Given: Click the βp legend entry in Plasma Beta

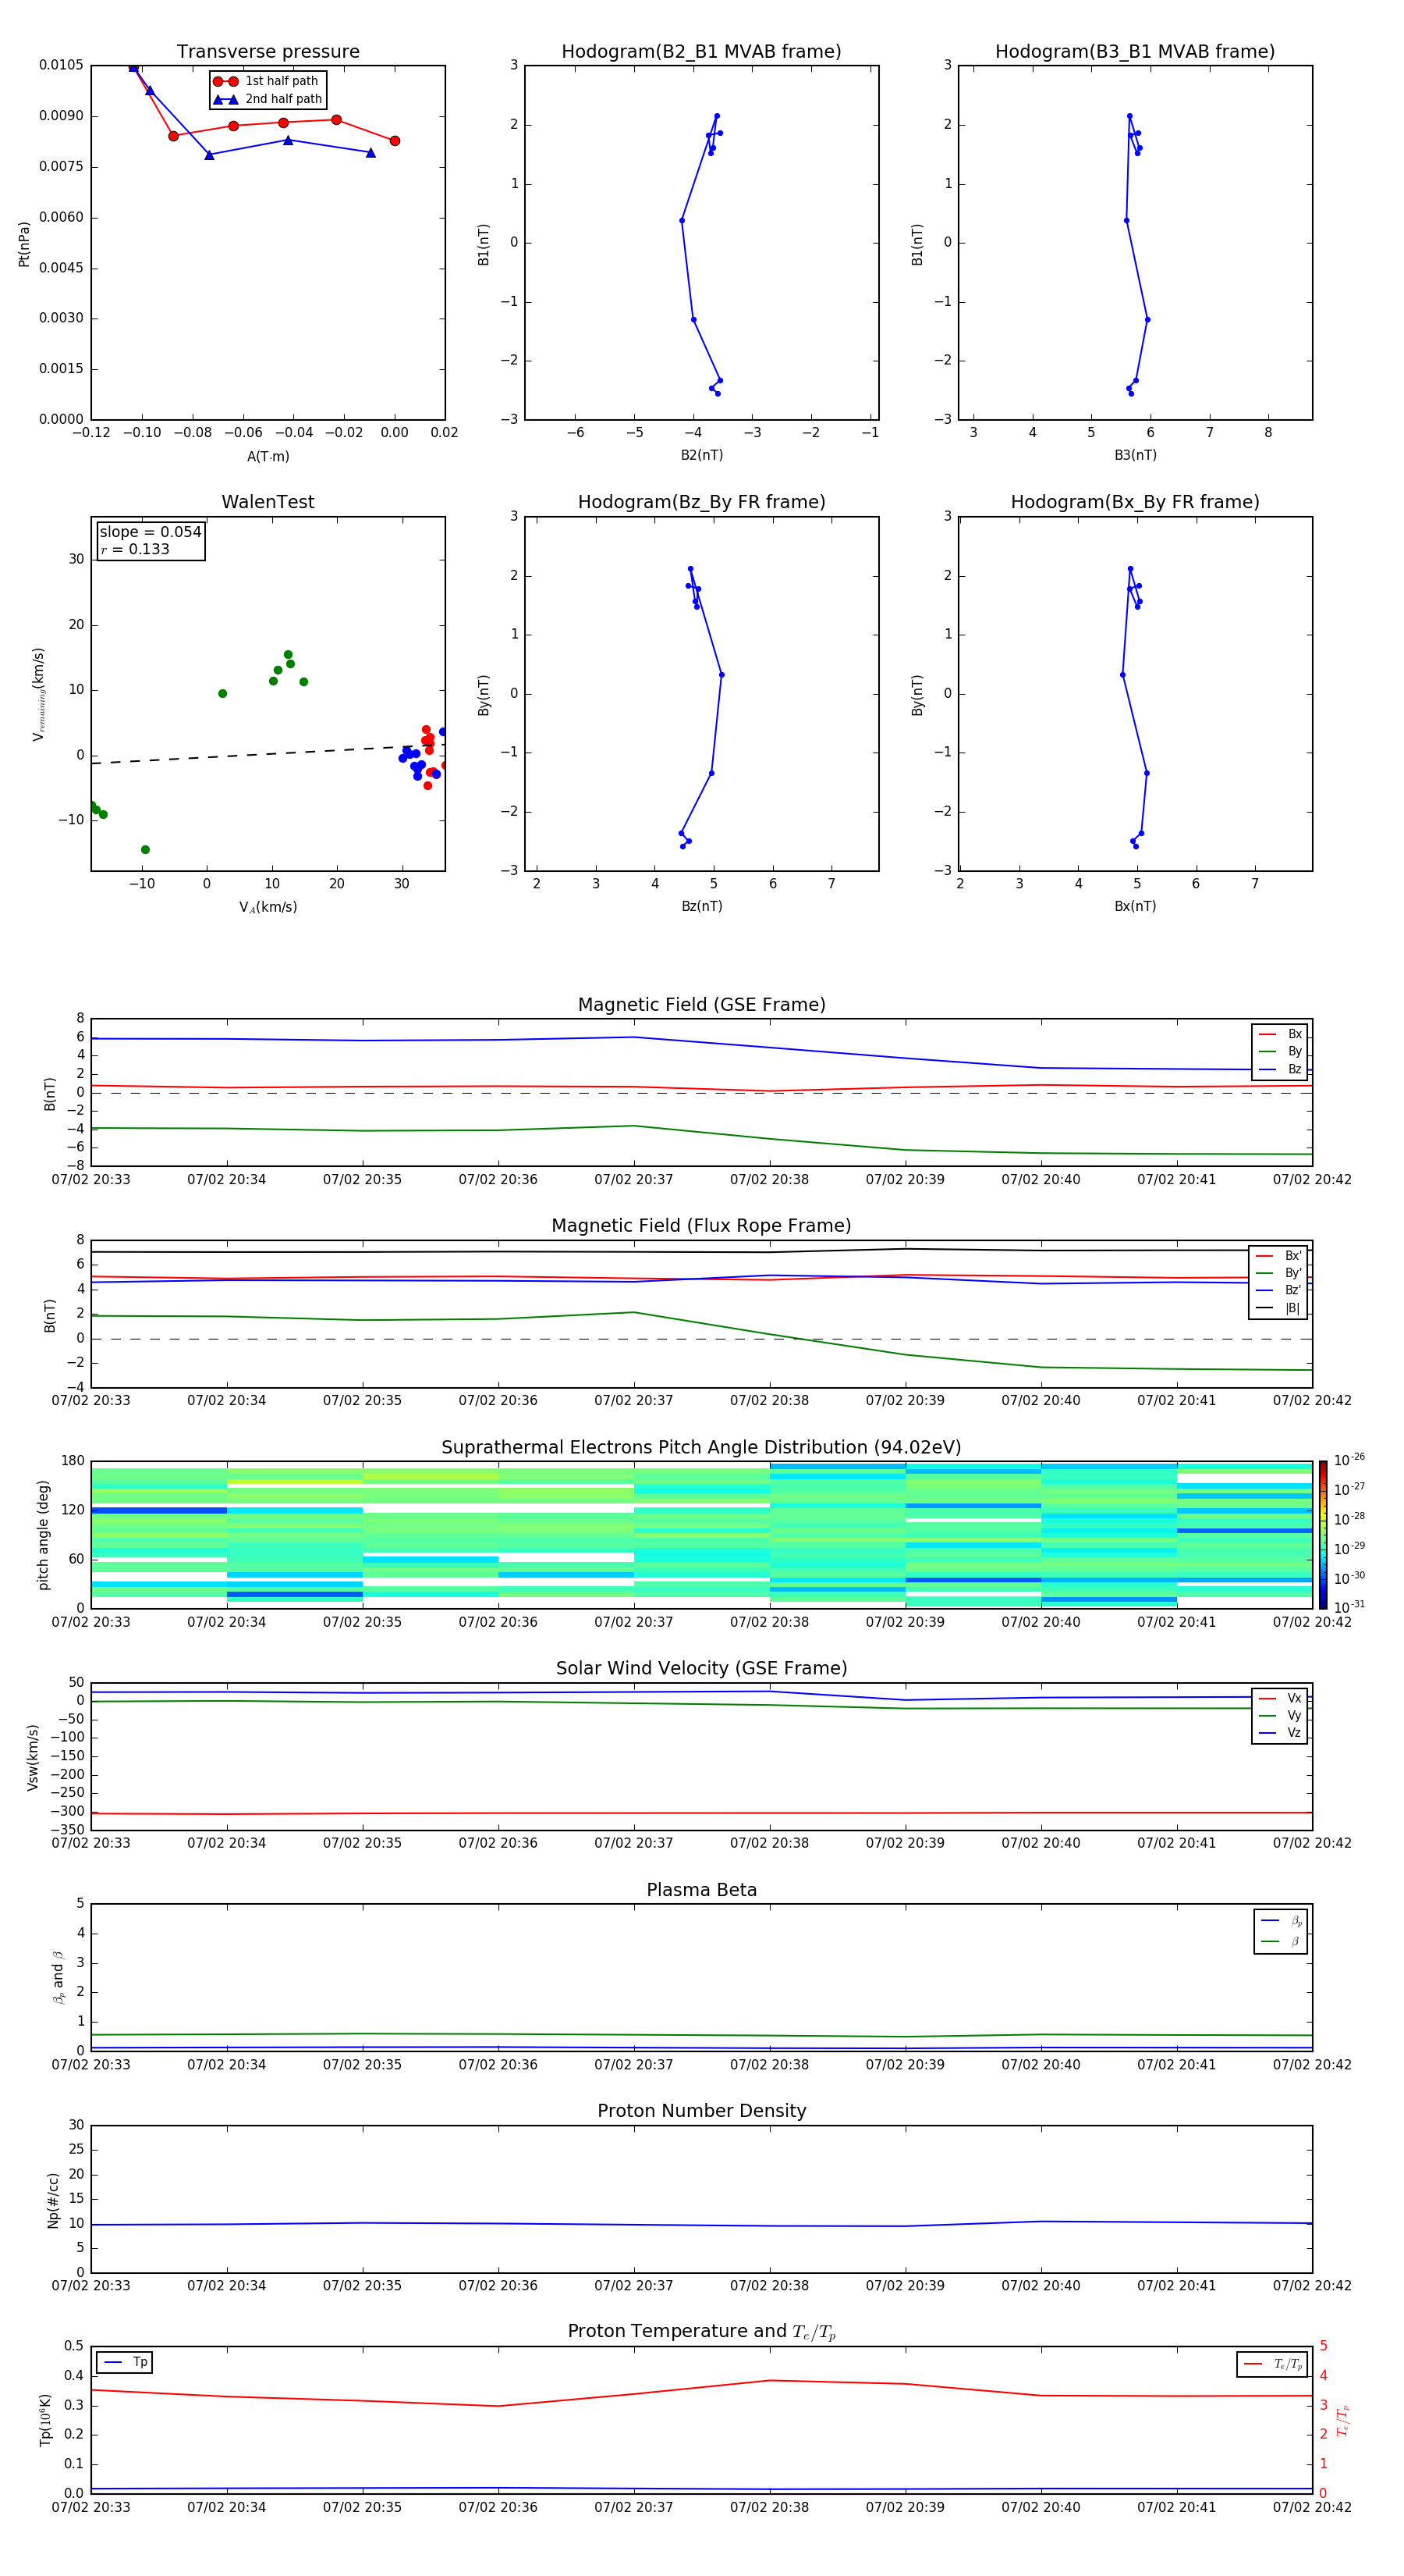Looking at the screenshot, I should click(x=1282, y=1920).
